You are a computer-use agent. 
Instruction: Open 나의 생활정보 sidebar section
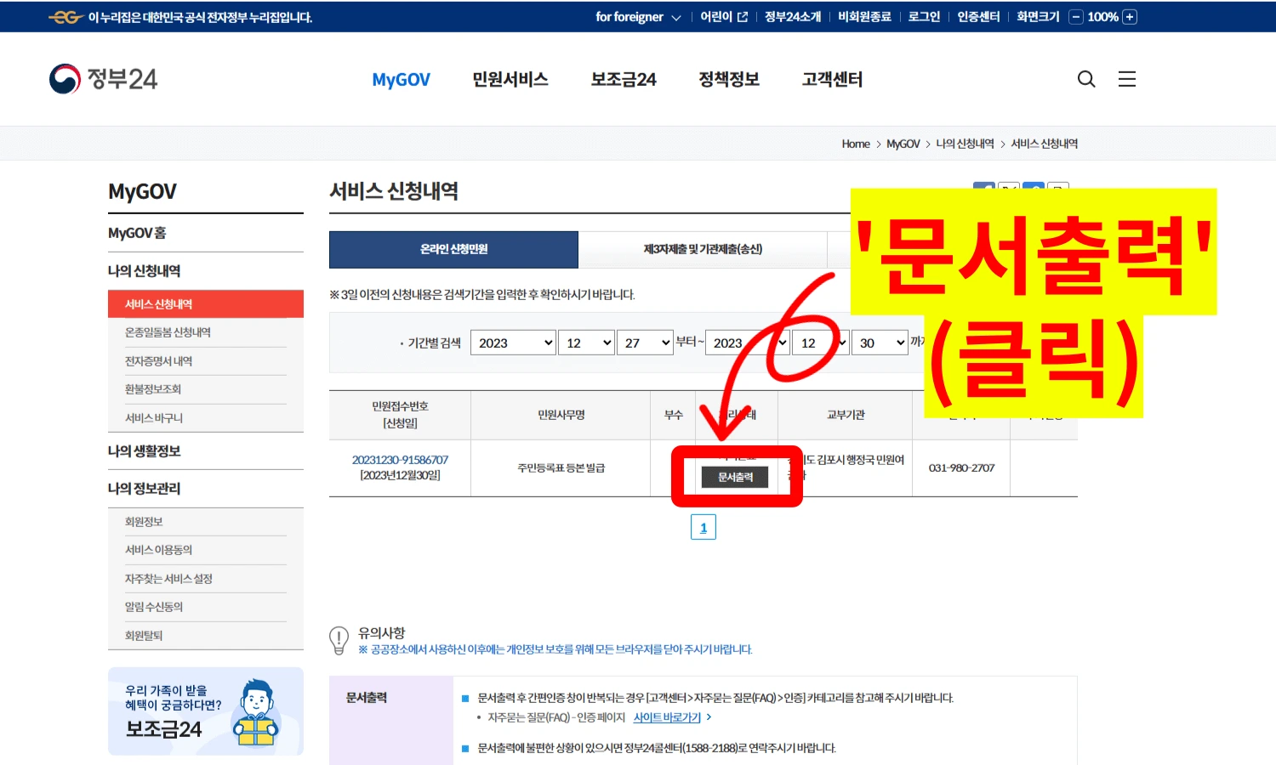[x=144, y=451]
